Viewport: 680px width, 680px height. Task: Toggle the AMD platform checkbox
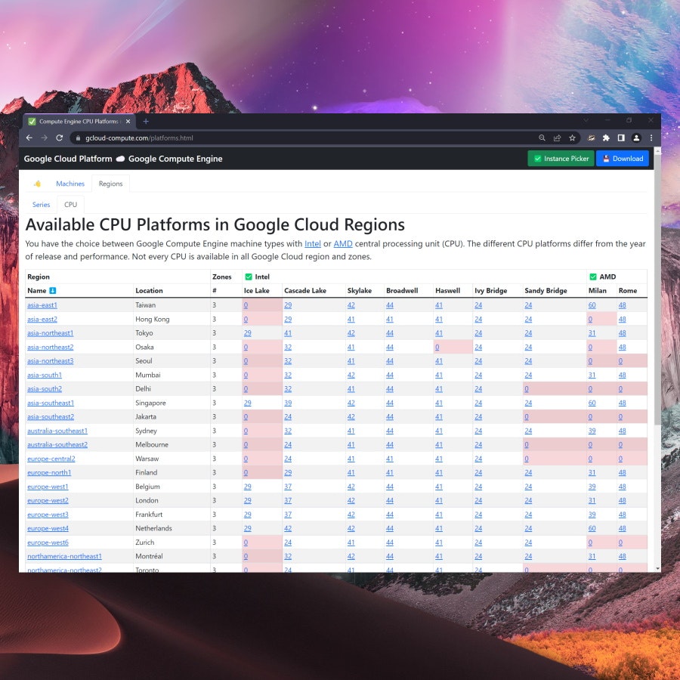click(x=593, y=277)
